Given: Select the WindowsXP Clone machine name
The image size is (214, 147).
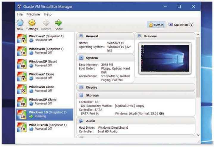Looking at the screenshot, I should (43, 100).
